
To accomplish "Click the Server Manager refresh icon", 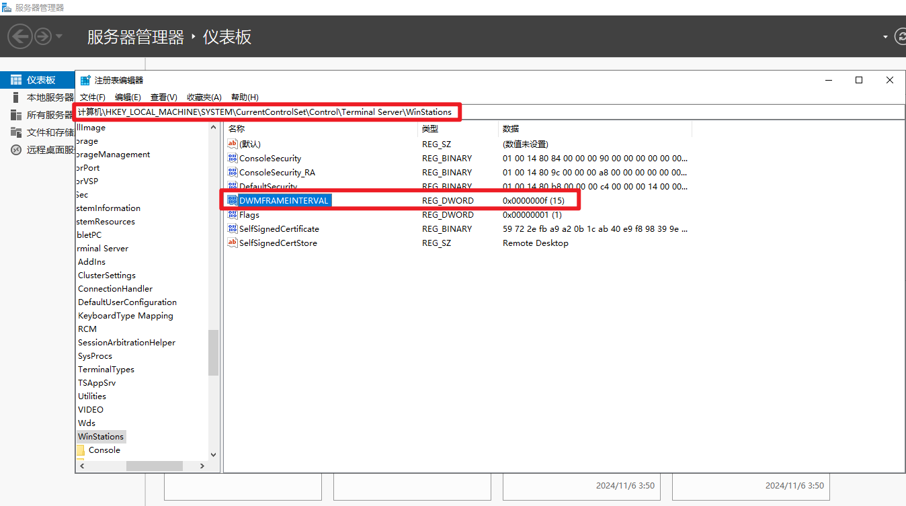I will (901, 36).
